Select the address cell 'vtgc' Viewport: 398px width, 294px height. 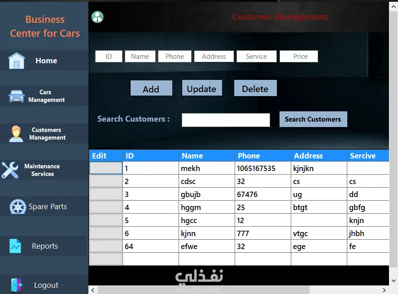(x=319, y=233)
